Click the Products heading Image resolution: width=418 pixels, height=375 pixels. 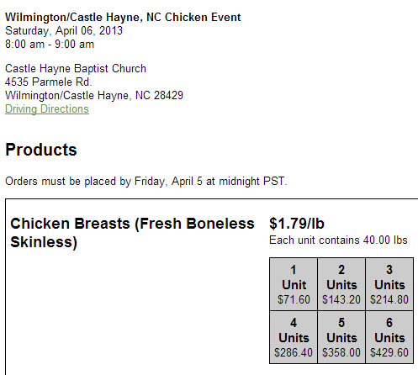coord(41,150)
